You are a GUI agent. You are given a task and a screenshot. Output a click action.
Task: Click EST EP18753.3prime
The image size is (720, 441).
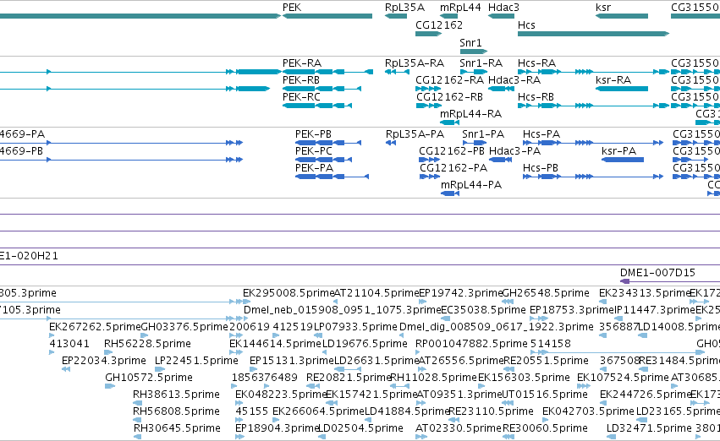pyautogui.click(x=539, y=318)
